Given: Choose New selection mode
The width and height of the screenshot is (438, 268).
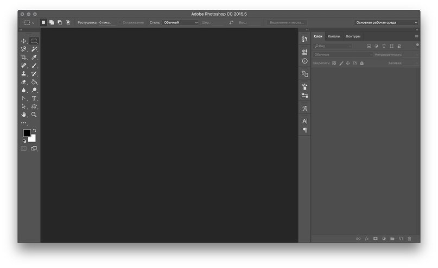Looking at the screenshot, I should coord(43,22).
